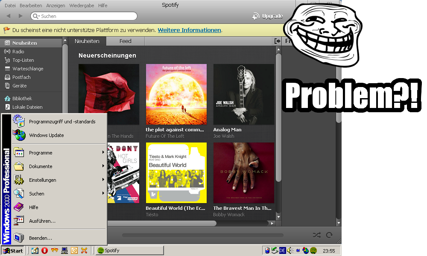Click the horizontal scrollbar under albums
The width and height of the screenshot is (427, 256).
tap(162, 223)
